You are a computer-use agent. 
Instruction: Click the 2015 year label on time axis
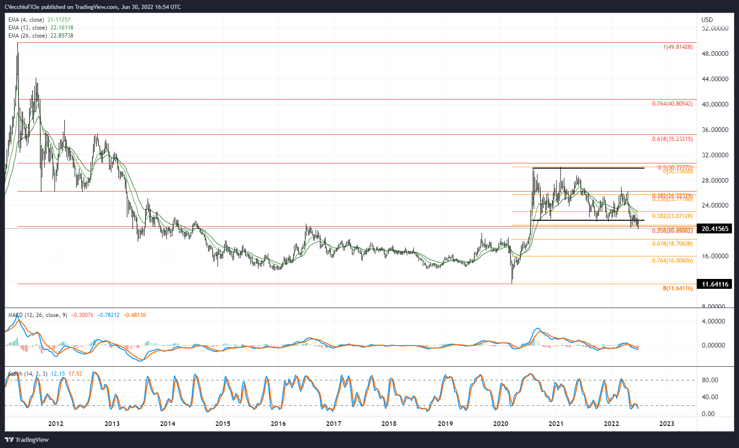[223, 424]
